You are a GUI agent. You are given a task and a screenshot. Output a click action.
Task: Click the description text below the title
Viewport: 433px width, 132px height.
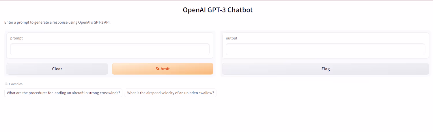[57, 22]
